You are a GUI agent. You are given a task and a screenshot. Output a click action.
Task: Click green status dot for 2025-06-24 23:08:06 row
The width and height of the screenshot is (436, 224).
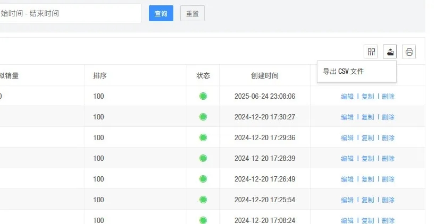pos(203,97)
